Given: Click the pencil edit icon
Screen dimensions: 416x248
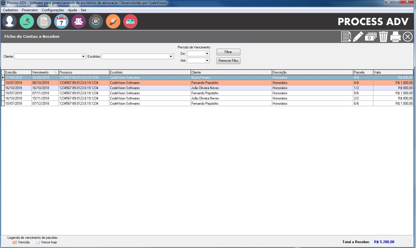Looking at the screenshot, I should (358, 37).
